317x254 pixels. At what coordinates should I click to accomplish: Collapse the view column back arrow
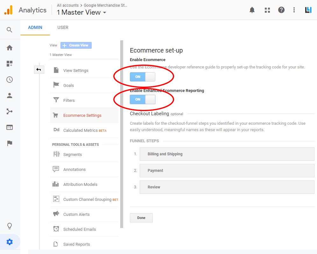pyautogui.click(x=39, y=69)
